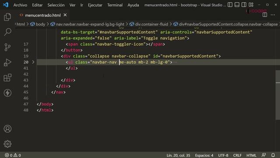Split the editor to the right
Viewport: 280px width, 158px height.
pos(265,15)
